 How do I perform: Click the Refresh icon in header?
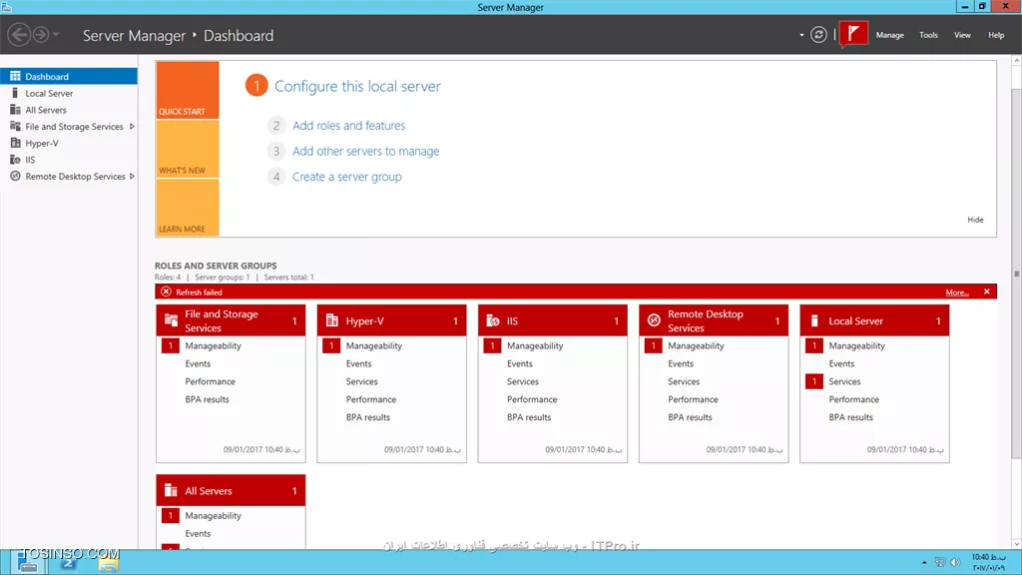click(x=818, y=35)
